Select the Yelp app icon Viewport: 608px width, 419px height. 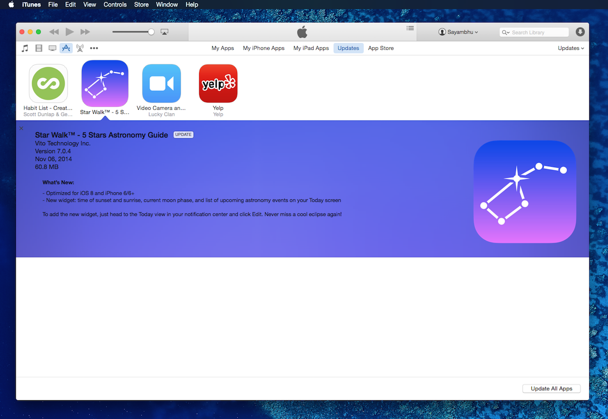(218, 83)
